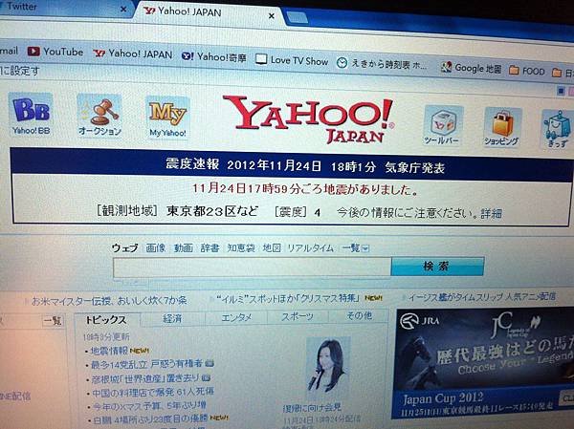Open the ショッピング bag icon
Image resolution: width=574 pixels, height=429 pixels.
(x=501, y=127)
